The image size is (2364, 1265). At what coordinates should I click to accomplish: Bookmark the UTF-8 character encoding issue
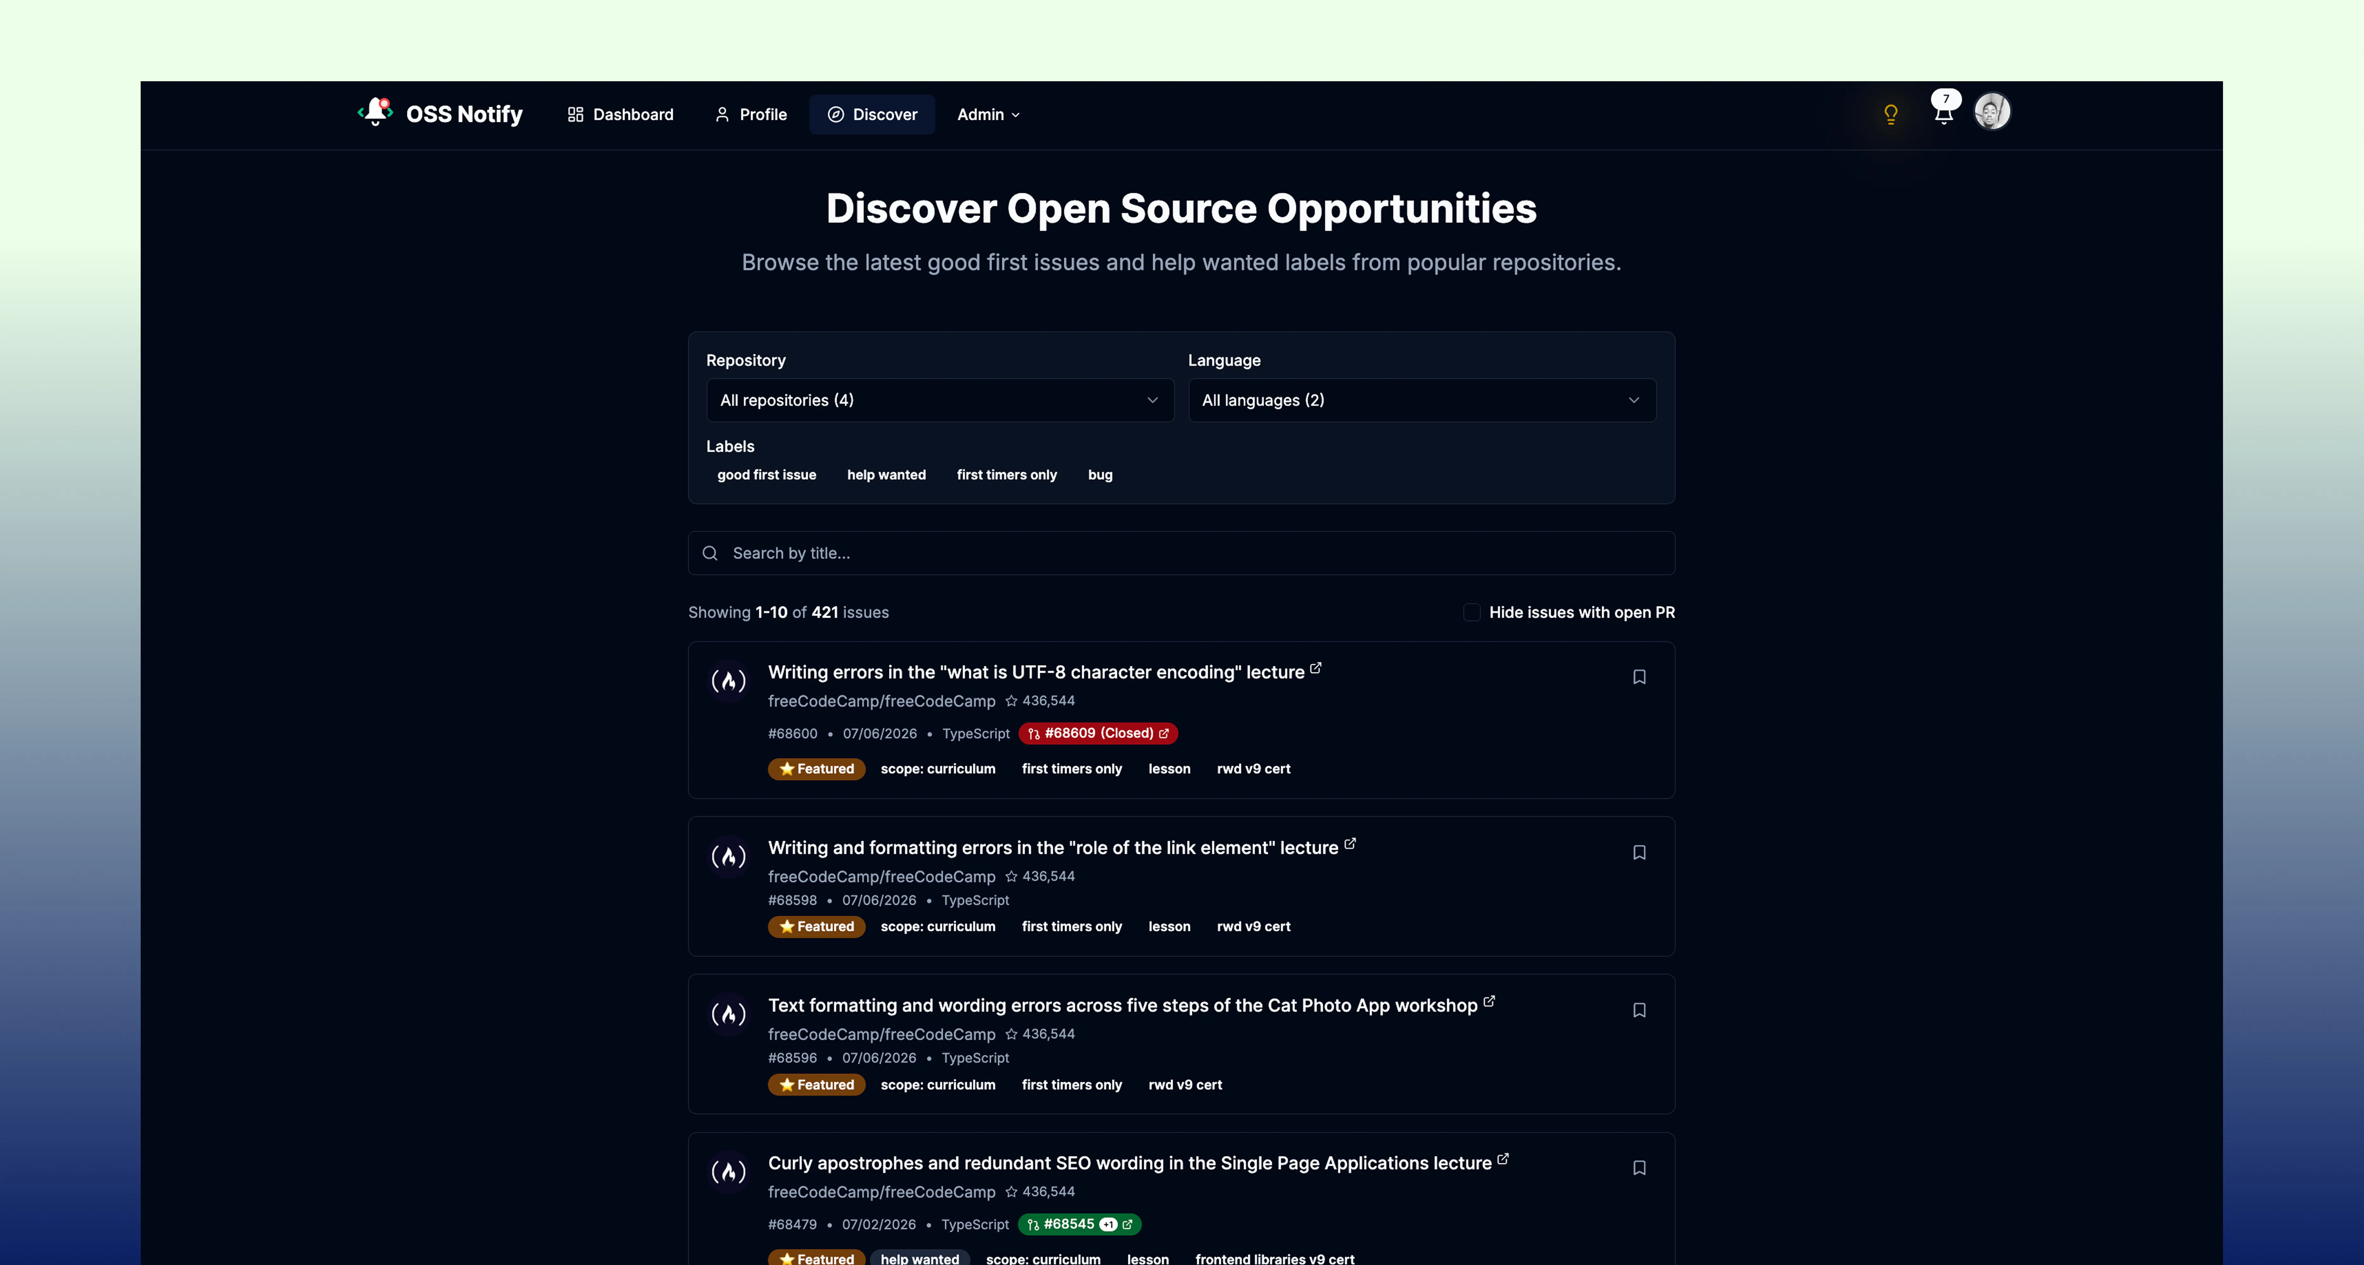(x=1639, y=677)
